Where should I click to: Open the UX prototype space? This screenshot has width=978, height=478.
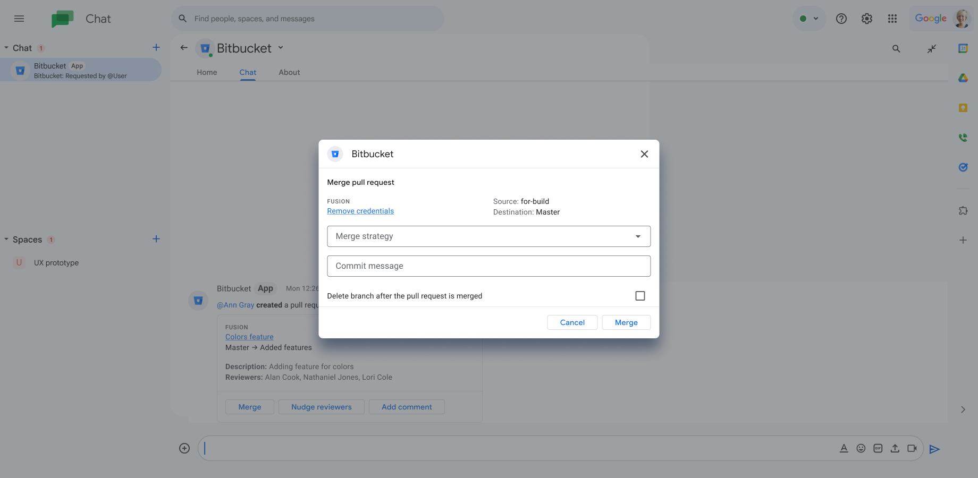coord(56,262)
